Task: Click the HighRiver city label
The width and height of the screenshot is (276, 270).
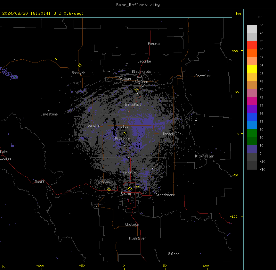Action: pyautogui.click(x=138, y=238)
